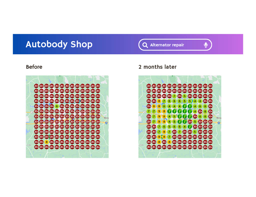Select the topmost yellow 9 marker
Screen dimensions: 256x197
coord(159,111)
